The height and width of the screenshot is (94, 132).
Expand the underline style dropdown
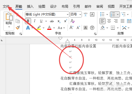46,21
